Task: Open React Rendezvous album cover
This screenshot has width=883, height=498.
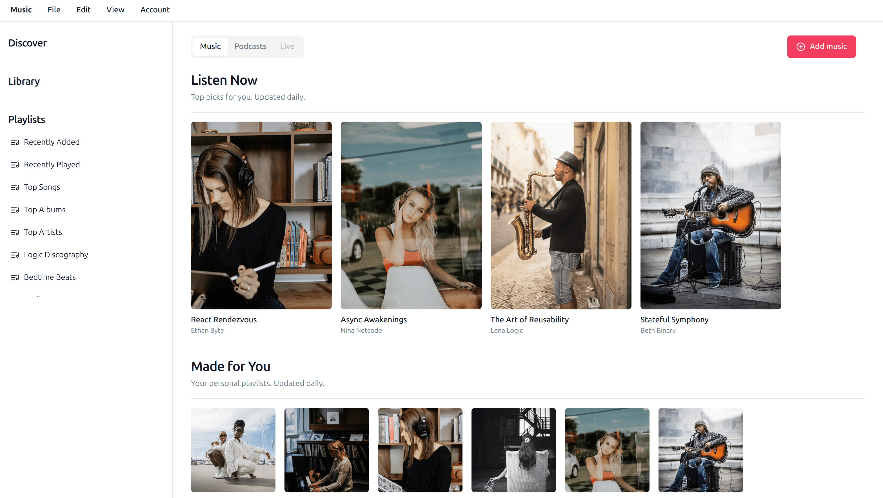Action: (x=261, y=215)
